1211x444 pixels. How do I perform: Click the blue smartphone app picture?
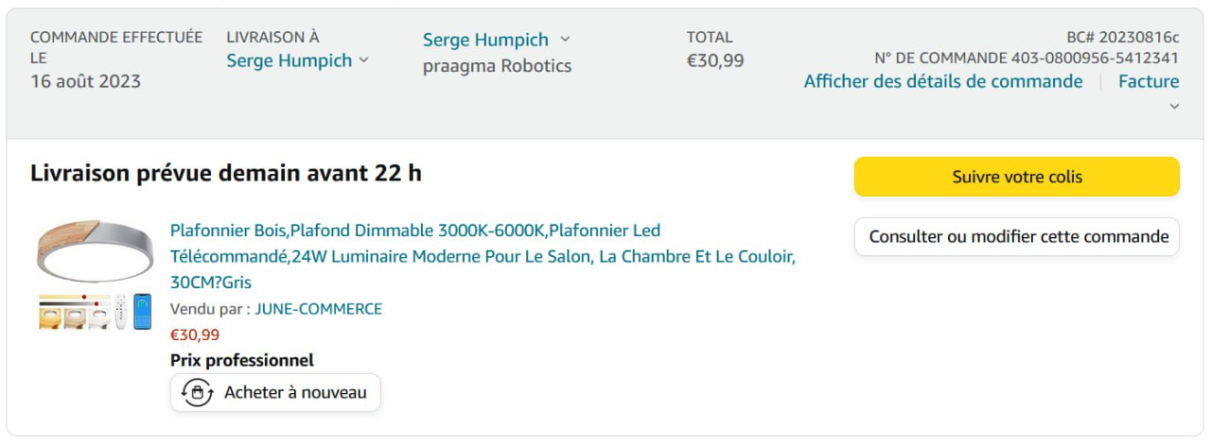coord(142,312)
